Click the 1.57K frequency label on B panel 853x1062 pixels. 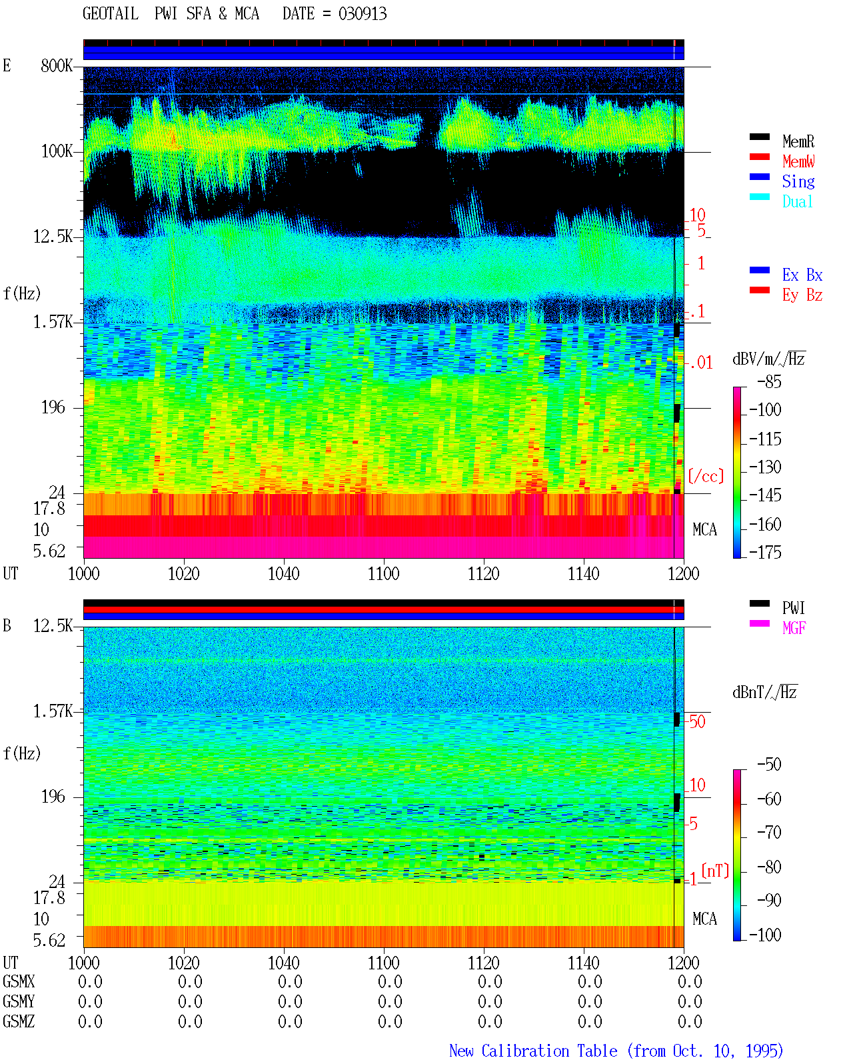(x=53, y=711)
